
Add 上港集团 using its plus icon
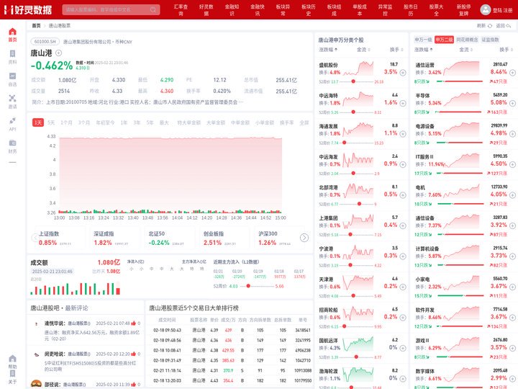pyautogui.click(x=403, y=225)
